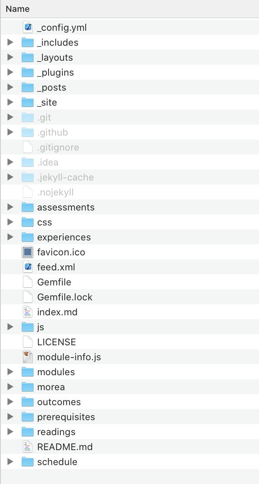Expand the assessments folder disclosure triangle
The width and height of the screenshot is (259, 484).
tap(11, 207)
